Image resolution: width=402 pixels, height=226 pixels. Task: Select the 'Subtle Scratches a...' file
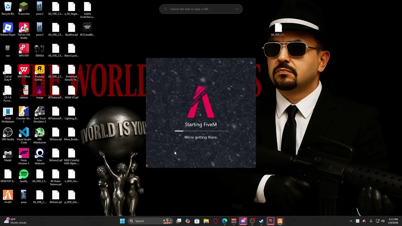point(87,10)
